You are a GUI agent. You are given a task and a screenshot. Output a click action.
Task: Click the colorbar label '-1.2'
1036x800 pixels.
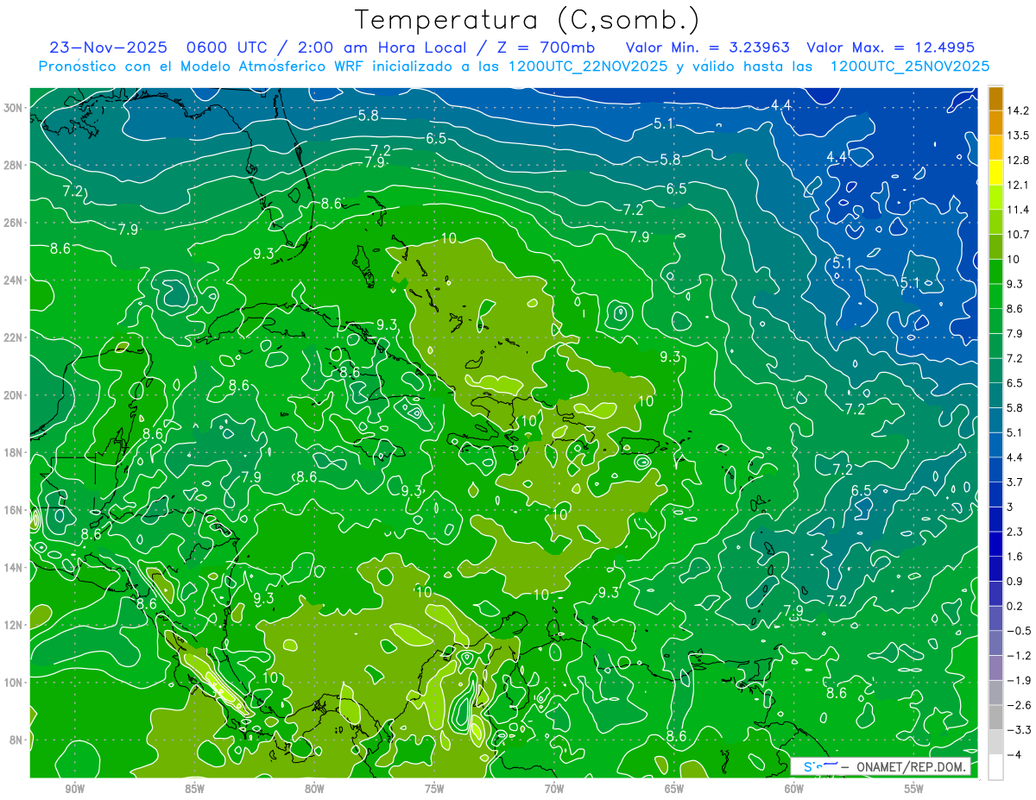tap(1018, 656)
